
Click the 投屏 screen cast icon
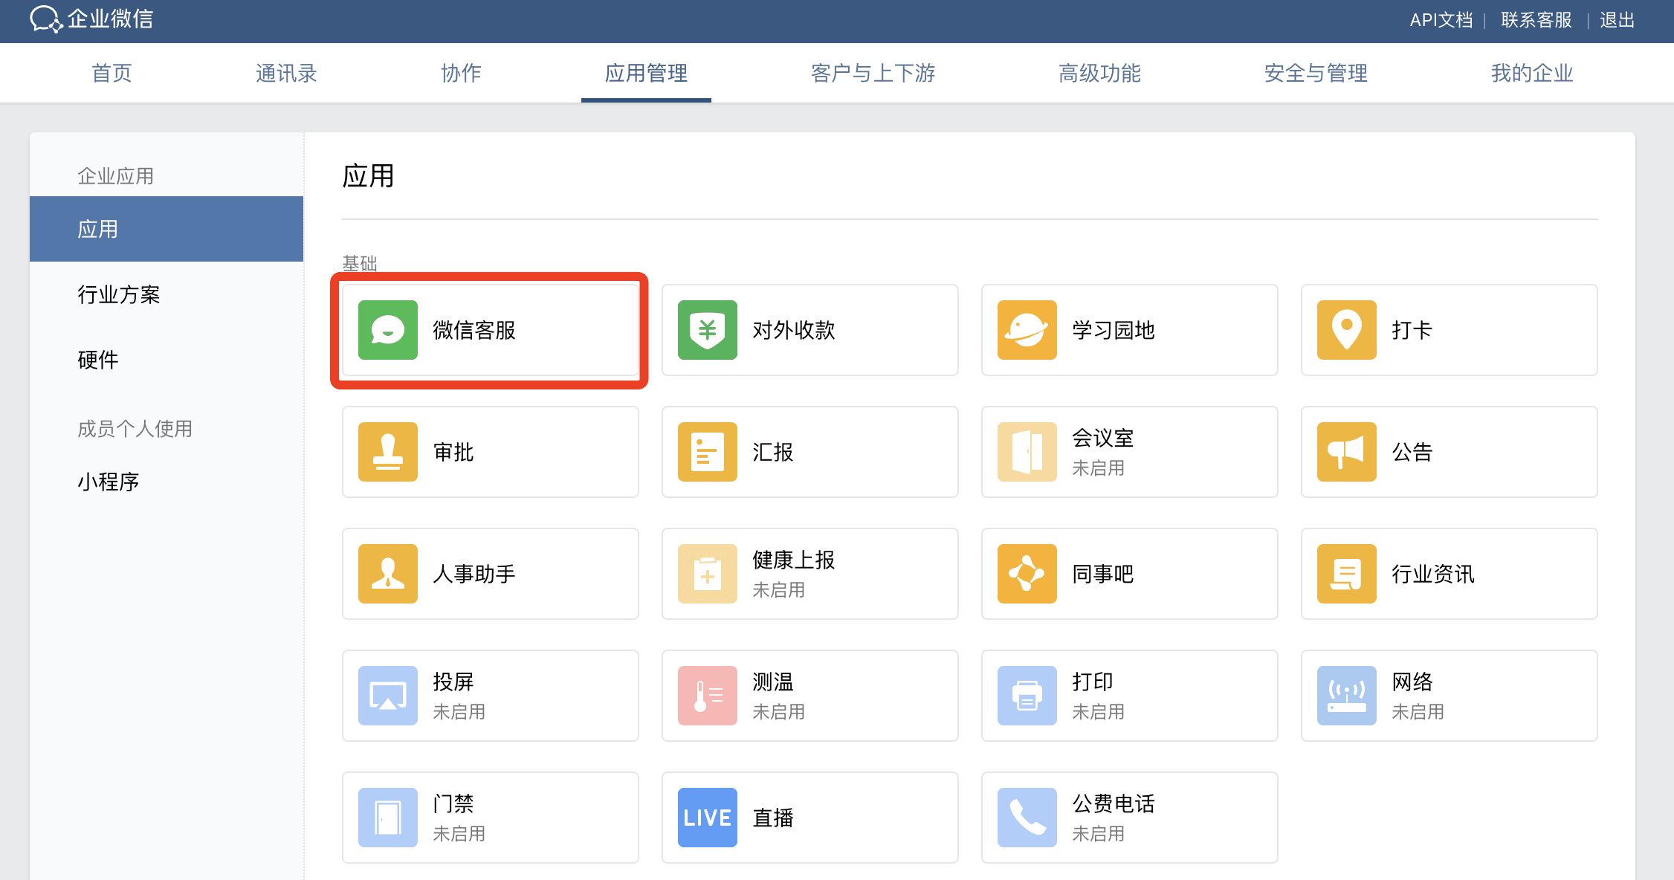[x=388, y=696]
